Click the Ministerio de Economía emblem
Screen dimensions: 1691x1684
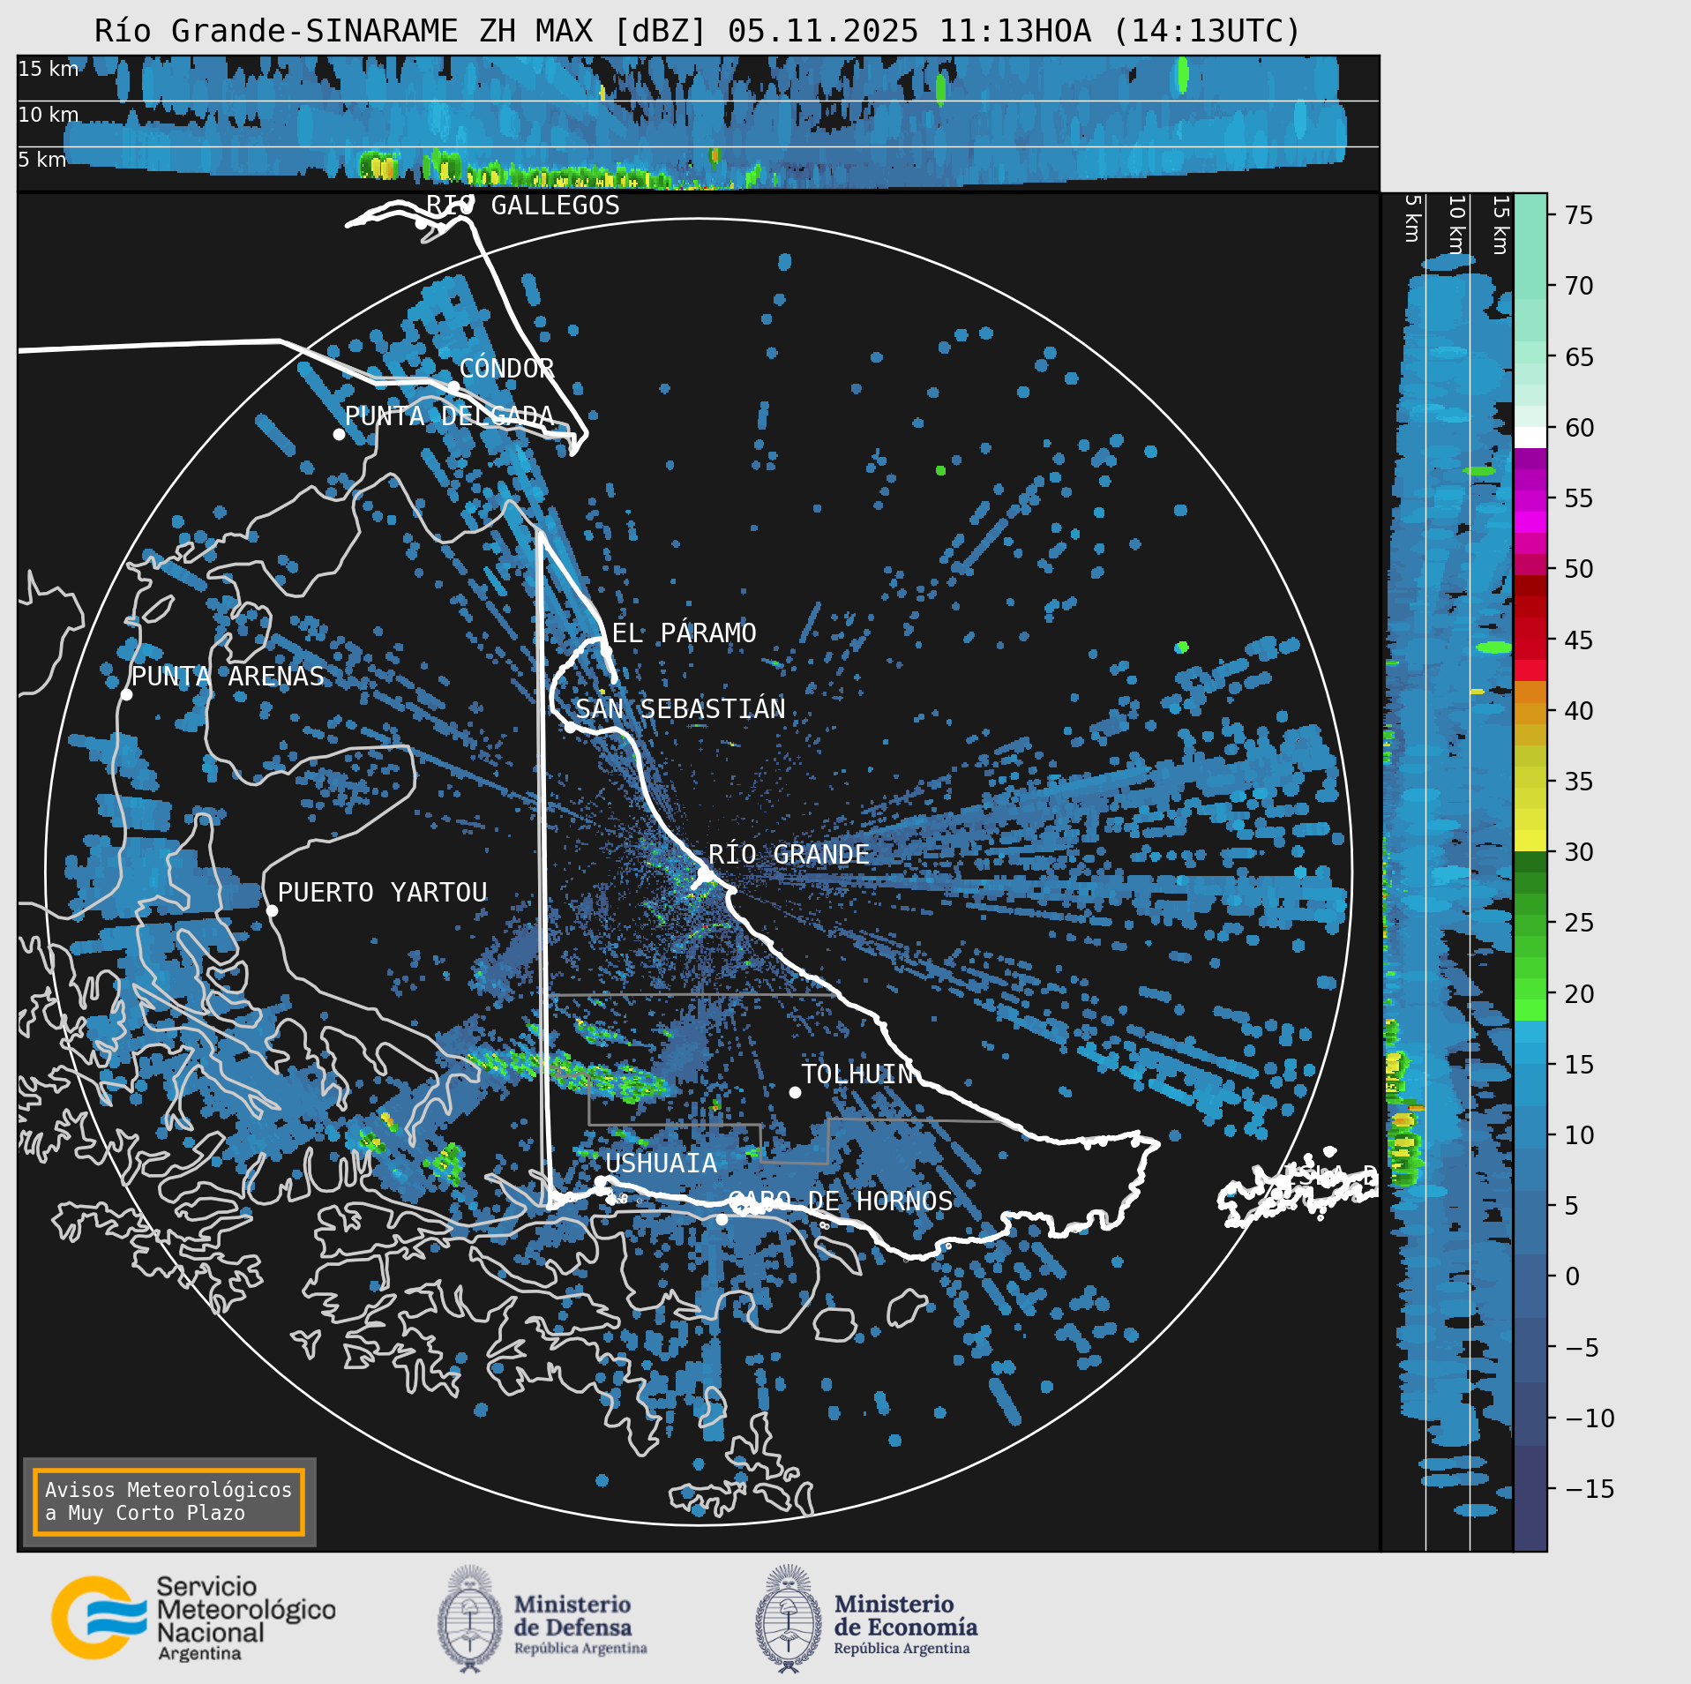789,1619
